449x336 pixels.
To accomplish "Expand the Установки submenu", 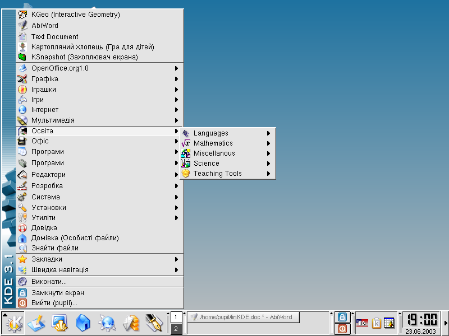I will pyautogui.click(x=100, y=208).
